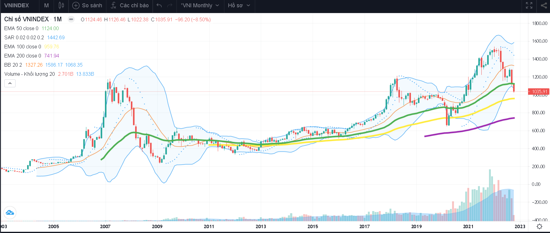Select the SAR 0.02 0.02 0.2 legend
The height and width of the screenshot is (233, 550).
[x=24, y=37]
